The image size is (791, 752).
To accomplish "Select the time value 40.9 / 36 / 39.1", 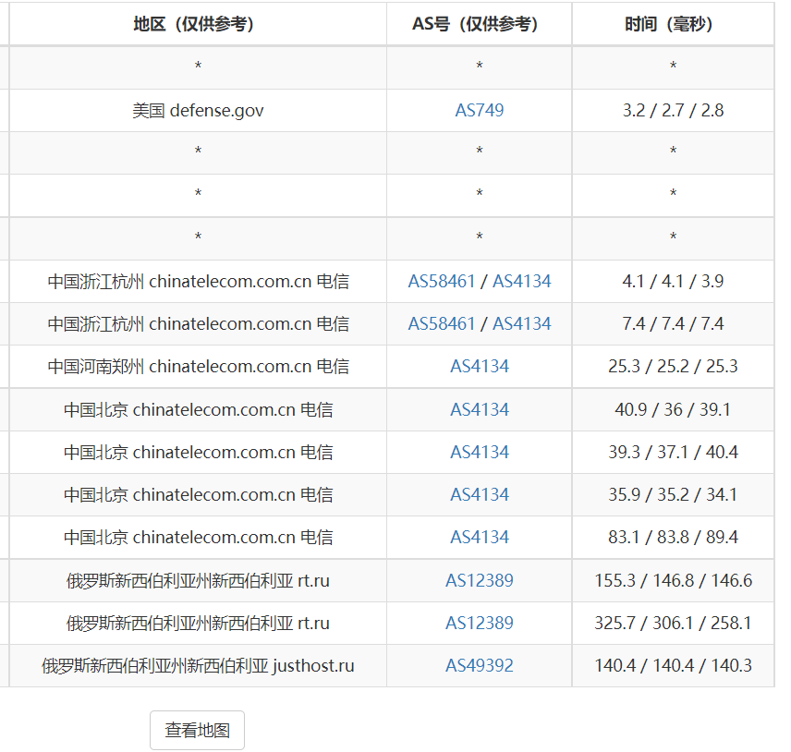I will point(673,409).
